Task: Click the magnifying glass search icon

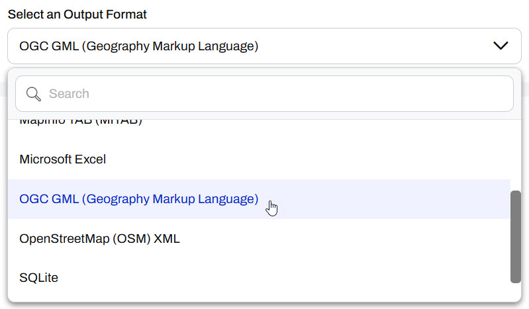Action: tap(33, 94)
